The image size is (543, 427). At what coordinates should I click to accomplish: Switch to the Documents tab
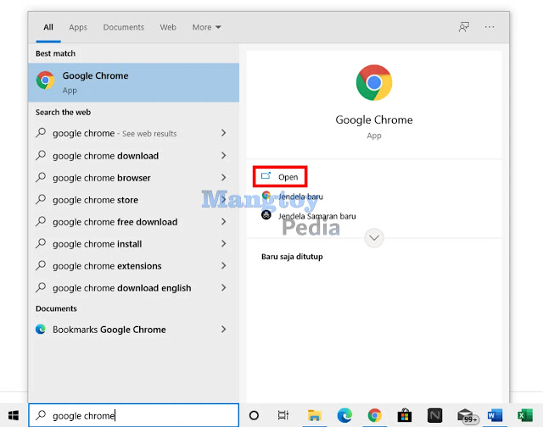pyautogui.click(x=123, y=27)
